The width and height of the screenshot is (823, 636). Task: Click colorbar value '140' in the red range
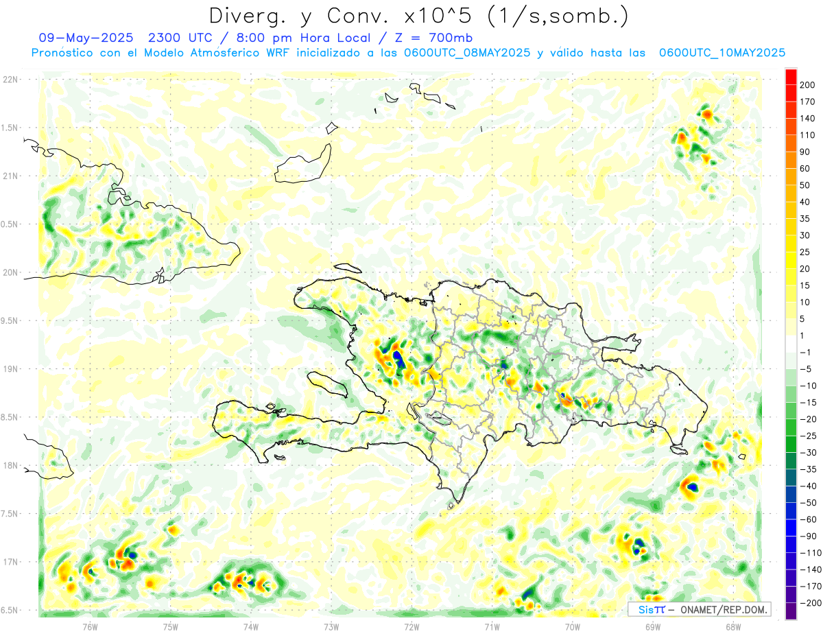[x=808, y=119]
